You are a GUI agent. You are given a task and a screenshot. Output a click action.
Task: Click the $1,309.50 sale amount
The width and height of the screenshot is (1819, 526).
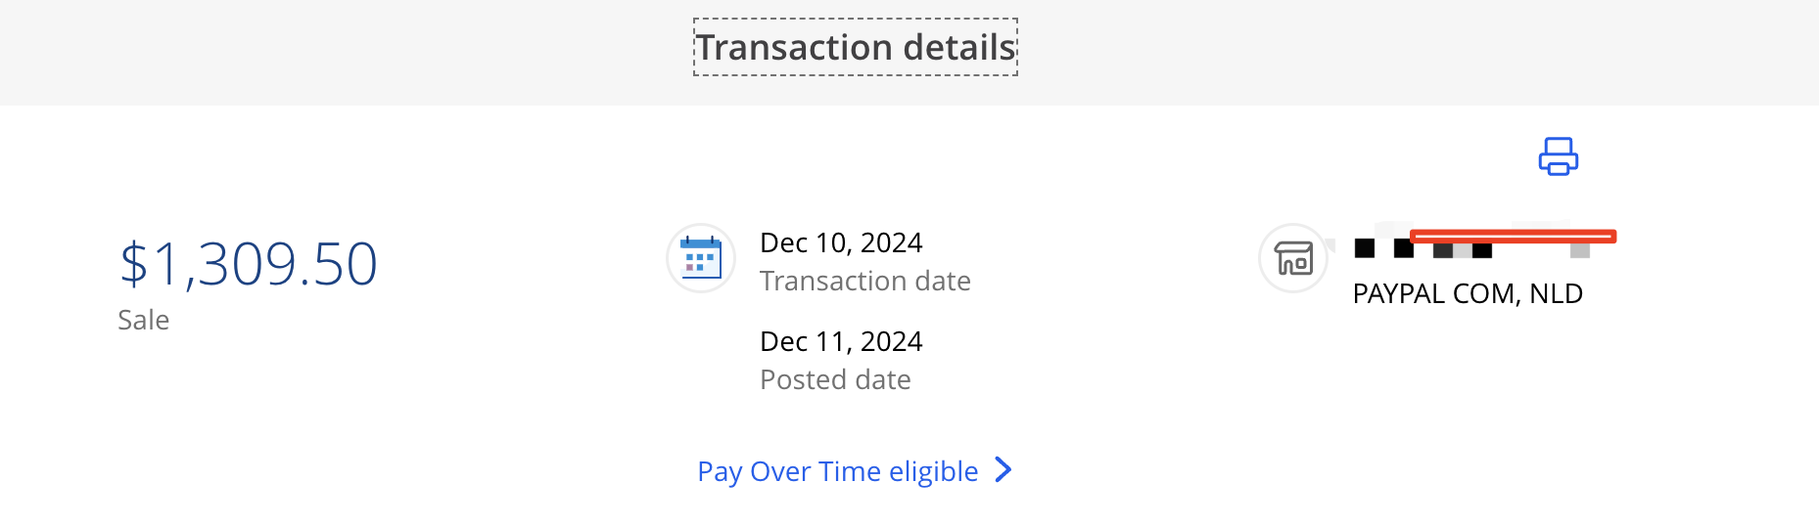[x=249, y=264]
